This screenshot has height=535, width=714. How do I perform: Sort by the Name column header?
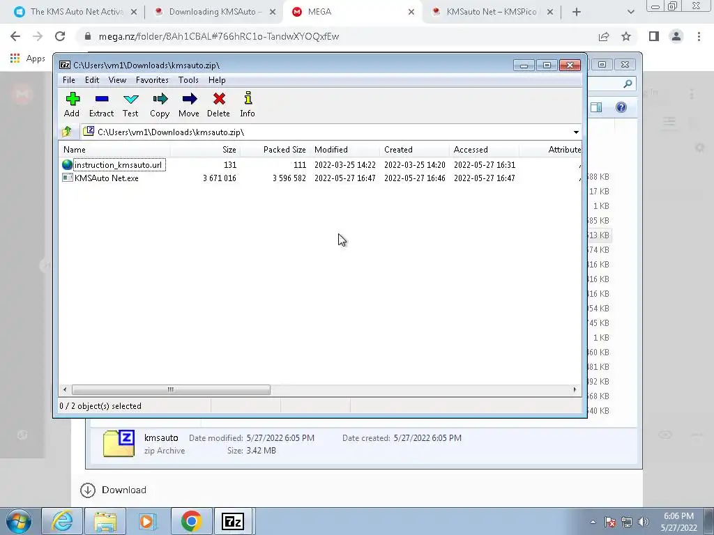pyautogui.click(x=115, y=150)
